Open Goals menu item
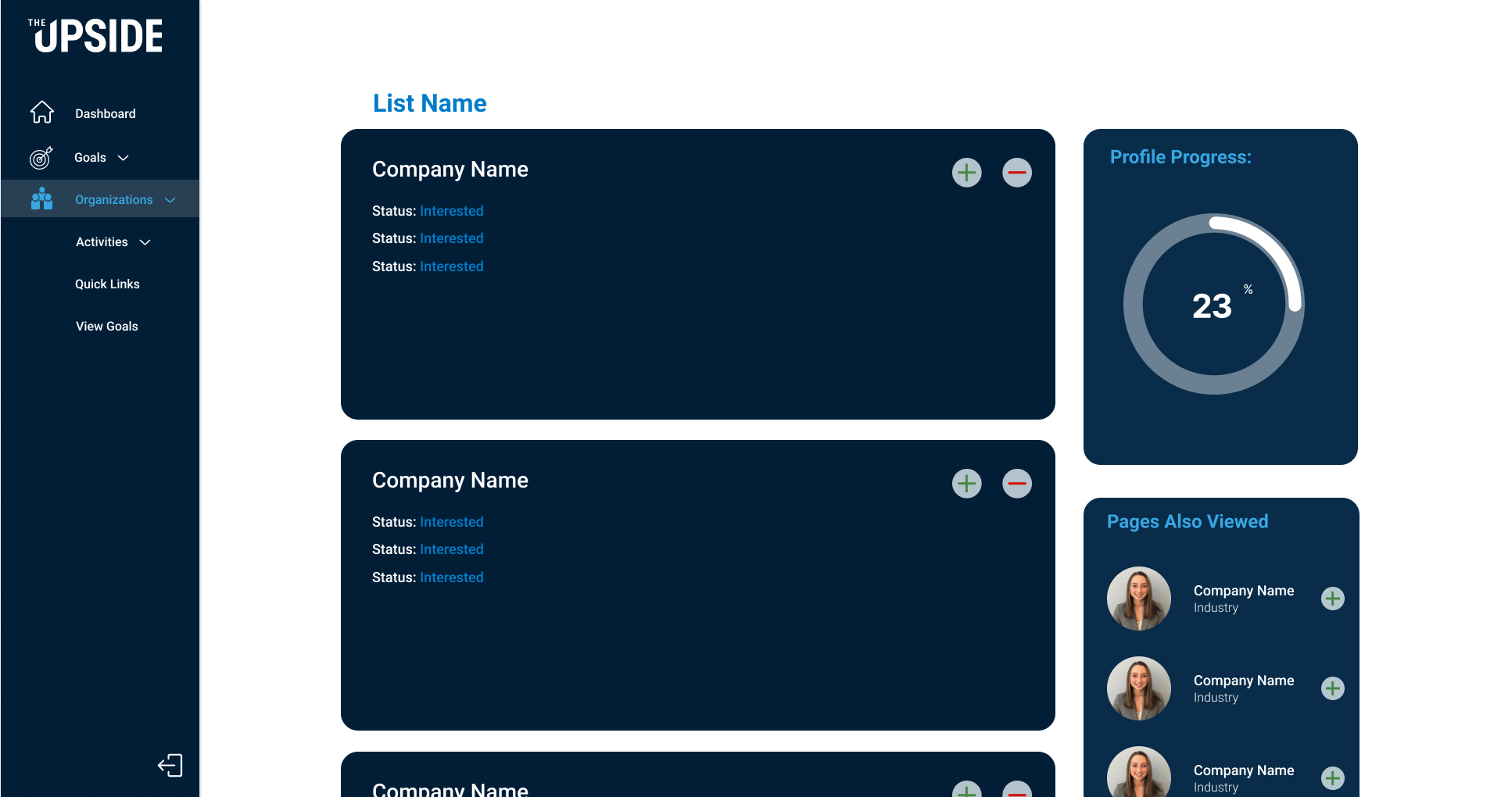Image resolution: width=1501 pixels, height=797 pixels. click(90, 158)
